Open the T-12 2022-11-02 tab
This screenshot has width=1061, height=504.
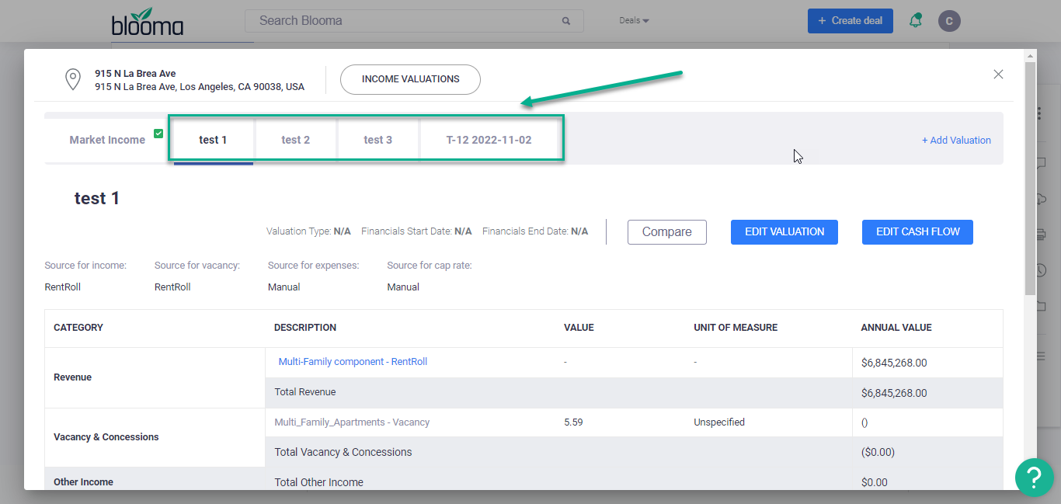[x=489, y=140]
